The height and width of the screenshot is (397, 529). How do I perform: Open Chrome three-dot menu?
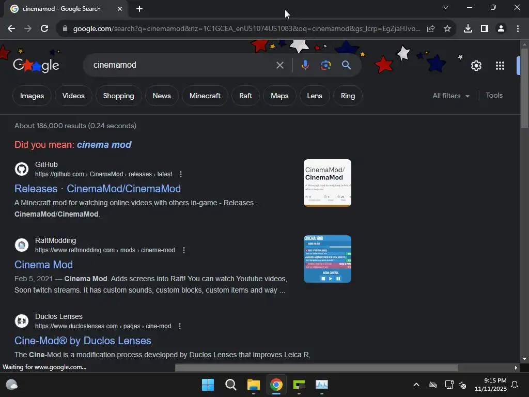click(x=518, y=29)
